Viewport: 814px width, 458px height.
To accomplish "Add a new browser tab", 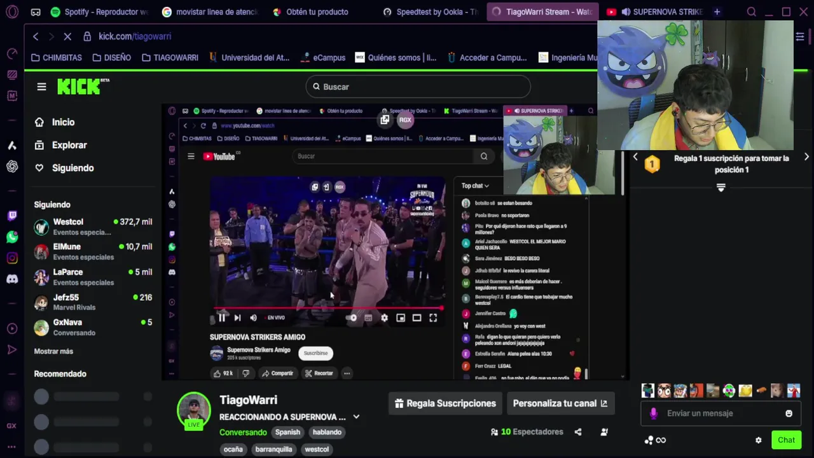I will [x=717, y=11].
